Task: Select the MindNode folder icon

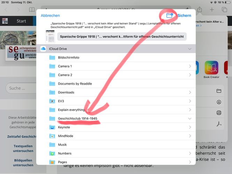Action: pos(52,136)
